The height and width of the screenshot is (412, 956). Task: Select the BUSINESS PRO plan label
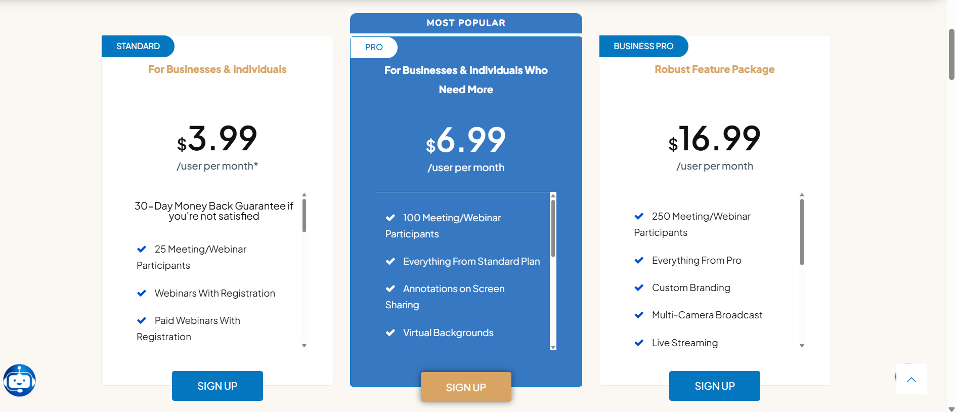(643, 46)
